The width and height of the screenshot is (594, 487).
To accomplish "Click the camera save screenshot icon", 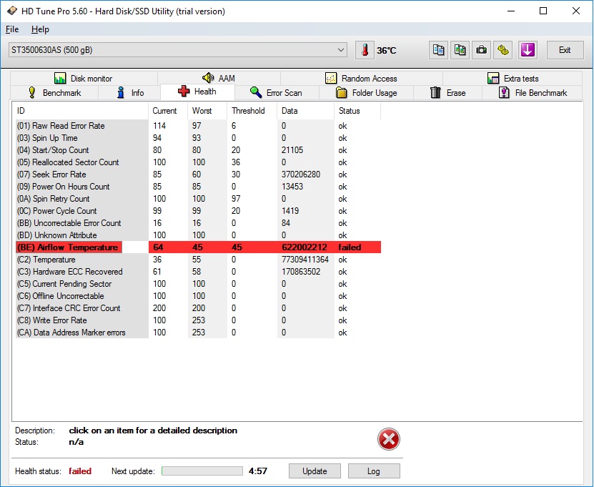I will (482, 50).
